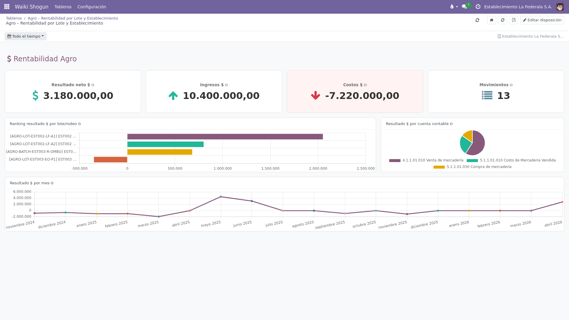
Task: Toggle yellow Compra de mercadería legend swatch
Action: click(x=439, y=167)
